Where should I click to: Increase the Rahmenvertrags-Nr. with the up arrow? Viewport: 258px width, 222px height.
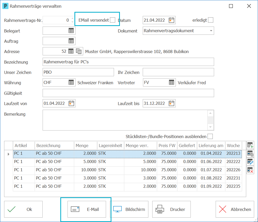tap(73, 18)
